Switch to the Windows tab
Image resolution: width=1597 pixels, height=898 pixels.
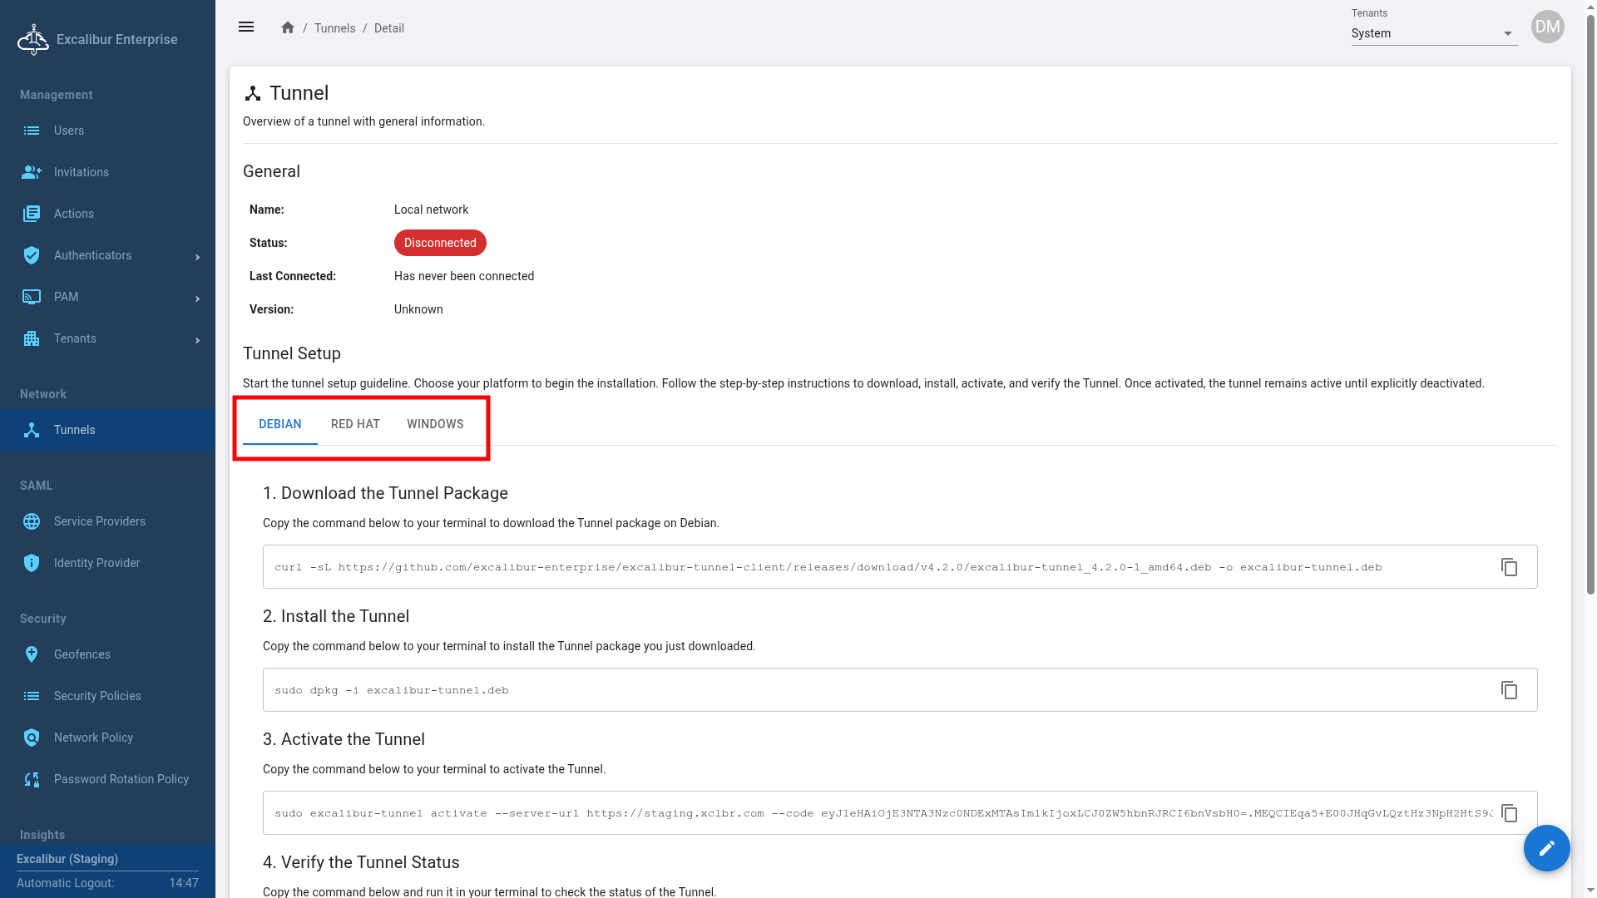[x=435, y=424]
